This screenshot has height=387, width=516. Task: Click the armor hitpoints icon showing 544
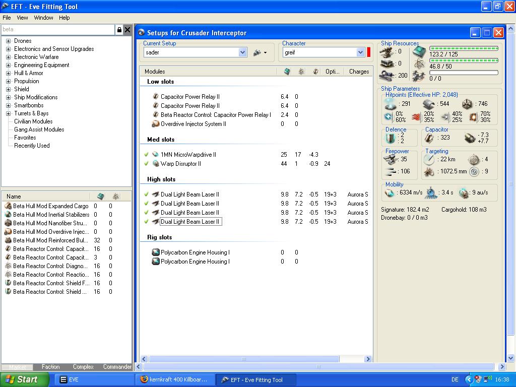click(429, 104)
